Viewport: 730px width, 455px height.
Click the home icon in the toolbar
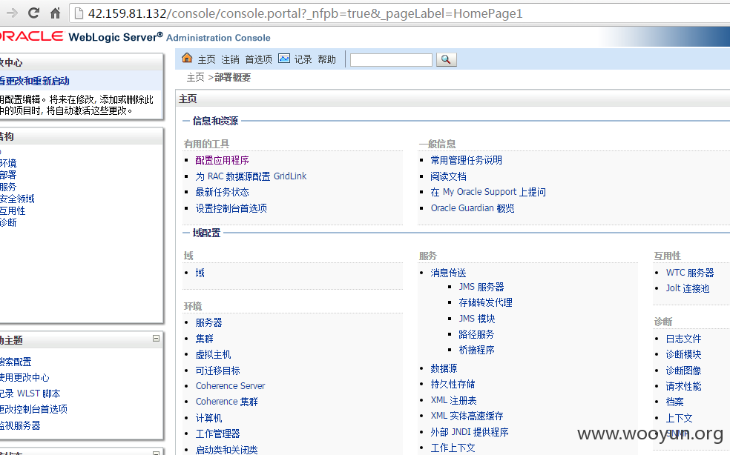(x=187, y=58)
